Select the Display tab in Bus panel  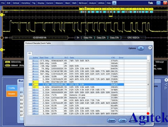12,94
